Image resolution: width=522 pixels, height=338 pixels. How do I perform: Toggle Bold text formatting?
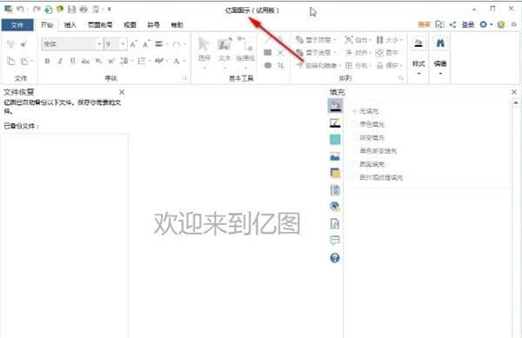47,61
